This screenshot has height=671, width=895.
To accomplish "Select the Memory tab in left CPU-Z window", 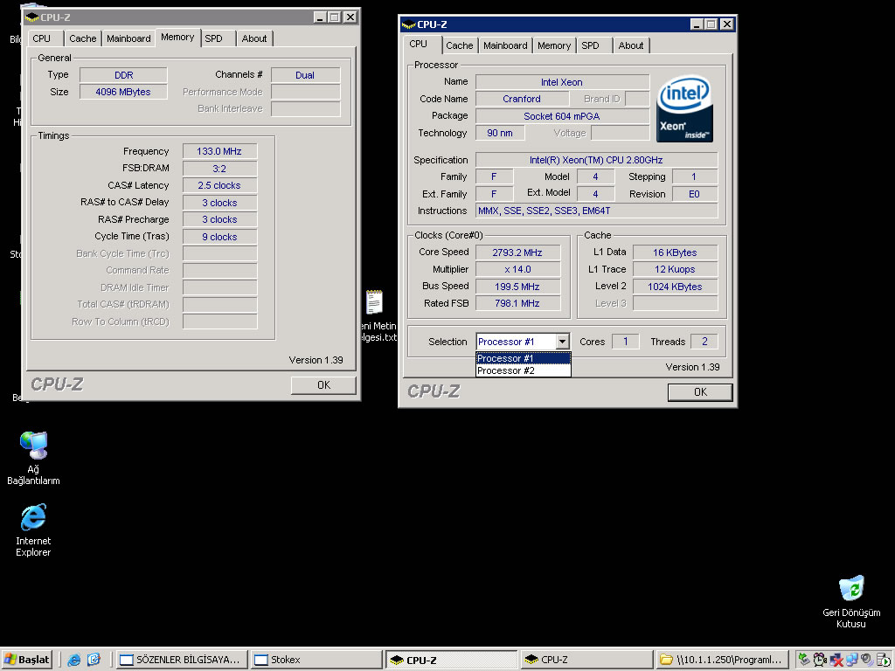I will point(177,37).
